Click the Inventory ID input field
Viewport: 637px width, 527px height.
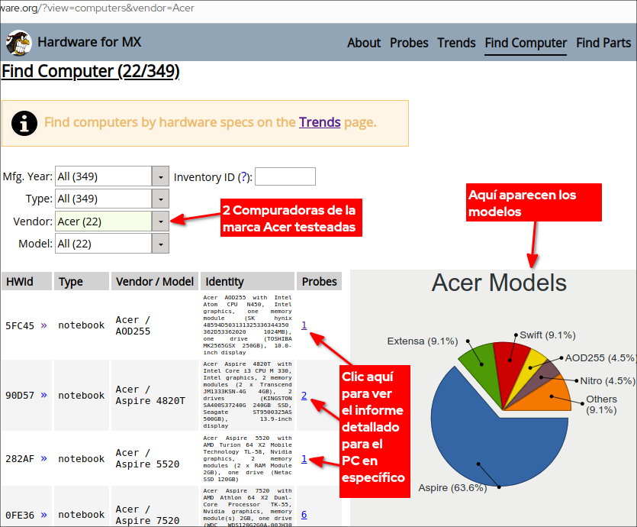point(285,176)
